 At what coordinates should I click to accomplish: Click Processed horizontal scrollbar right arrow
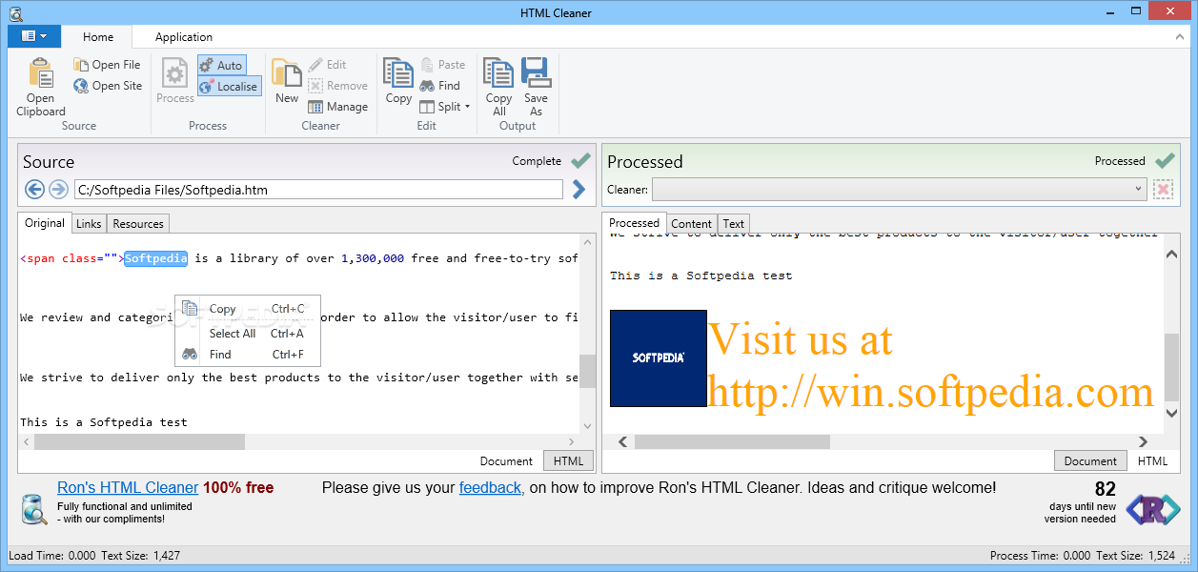coord(1143,442)
